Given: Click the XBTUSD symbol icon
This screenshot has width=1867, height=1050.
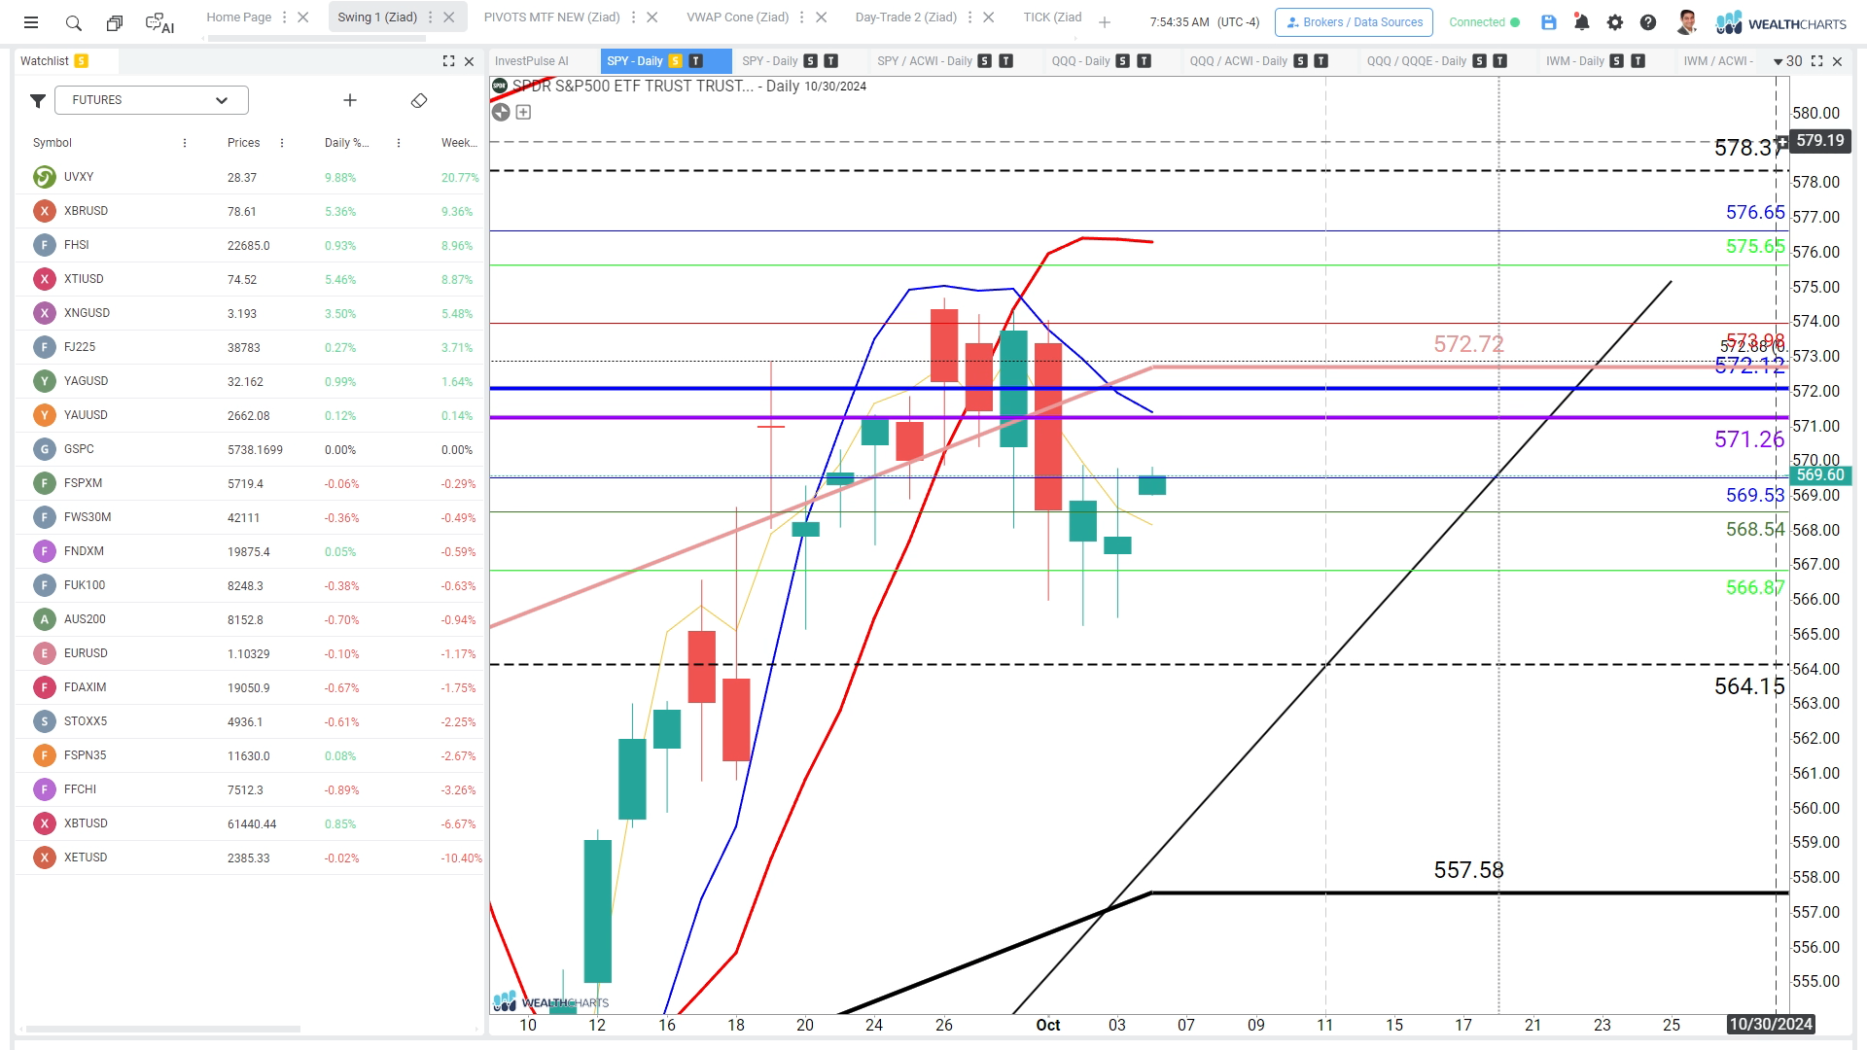Looking at the screenshot, I should (44, 823).
